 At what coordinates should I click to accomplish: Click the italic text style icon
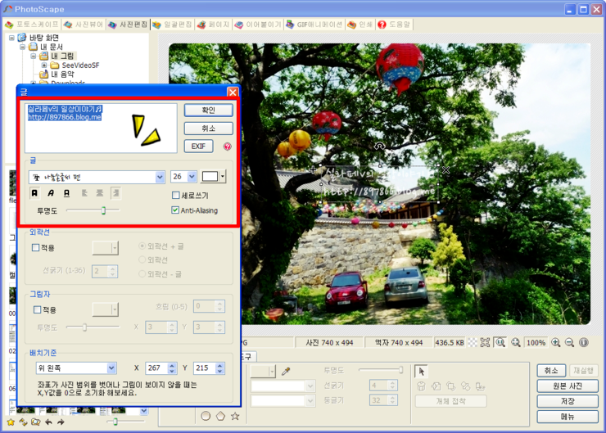51,193
